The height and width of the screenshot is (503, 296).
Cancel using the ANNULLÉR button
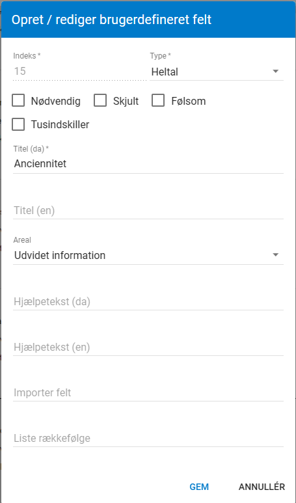[x=262, y=487]
